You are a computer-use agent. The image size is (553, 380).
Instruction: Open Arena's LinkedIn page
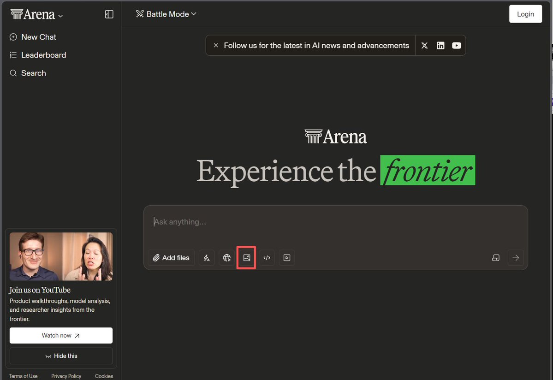440,46
